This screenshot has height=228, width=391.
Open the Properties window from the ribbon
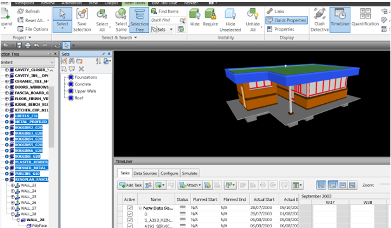coord(281,29)
